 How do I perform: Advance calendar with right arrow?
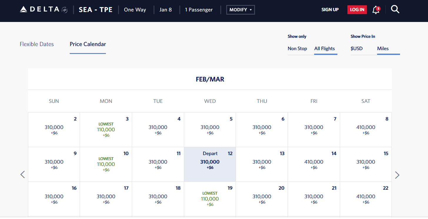click(397, 175)
